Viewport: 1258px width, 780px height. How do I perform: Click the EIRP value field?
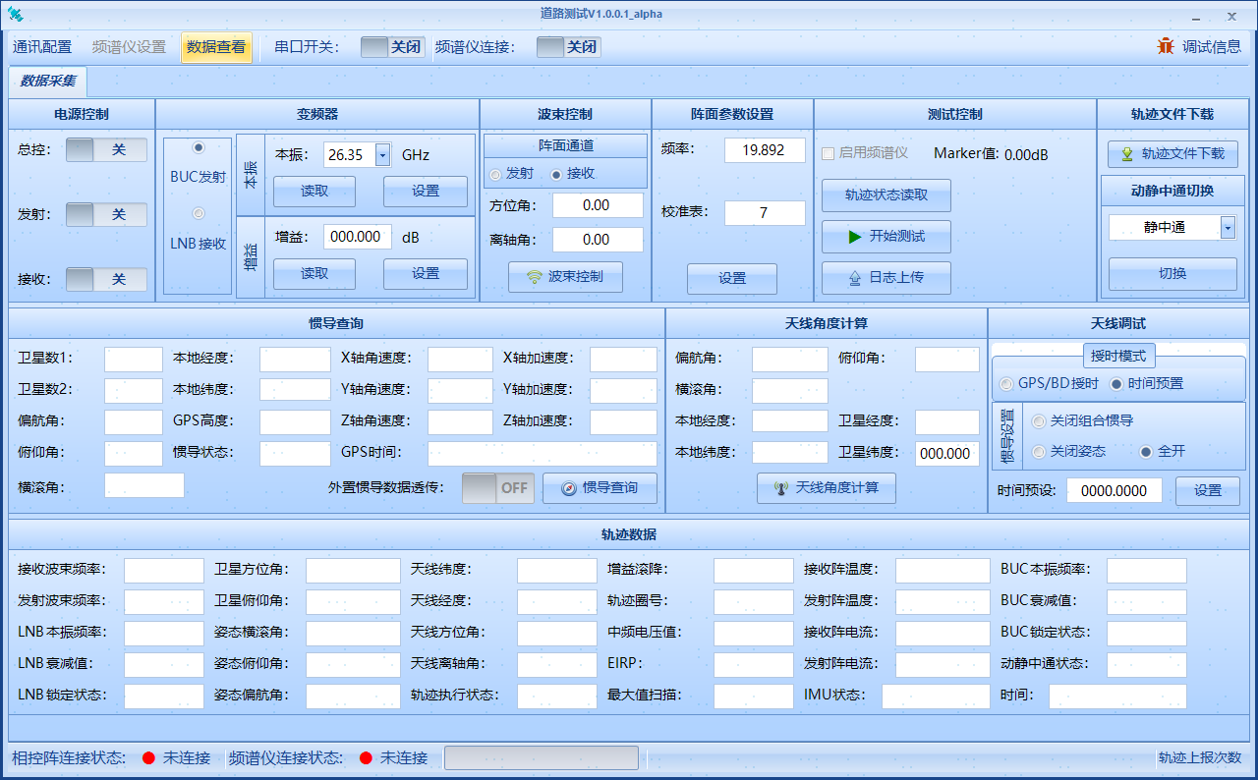[x=754, y=665]
